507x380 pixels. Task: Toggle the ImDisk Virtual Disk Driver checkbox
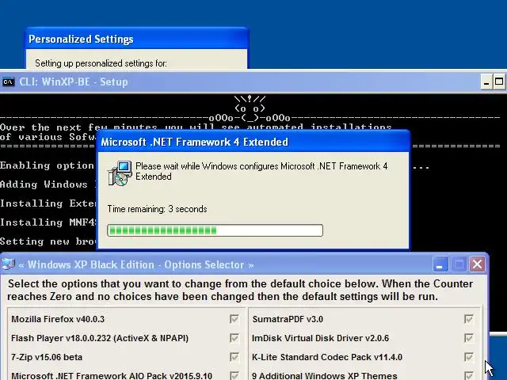tap(468, 338)
